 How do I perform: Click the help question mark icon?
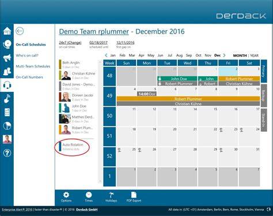pos(7,153)
